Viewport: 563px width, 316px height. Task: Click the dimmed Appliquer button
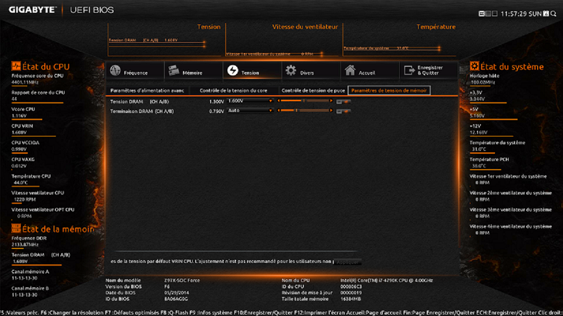pyautogui.click(x=347, y=262)
